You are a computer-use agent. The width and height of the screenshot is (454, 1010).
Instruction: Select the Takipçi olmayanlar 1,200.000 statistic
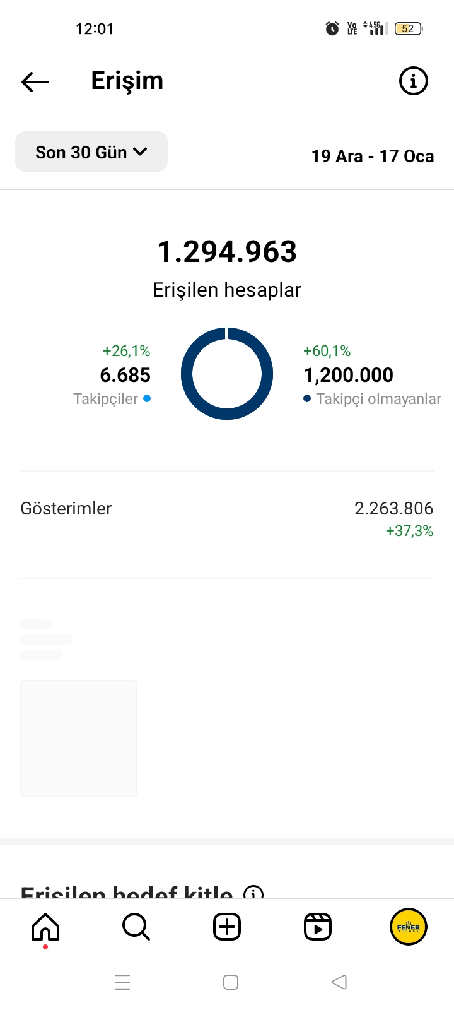point(372,375)
